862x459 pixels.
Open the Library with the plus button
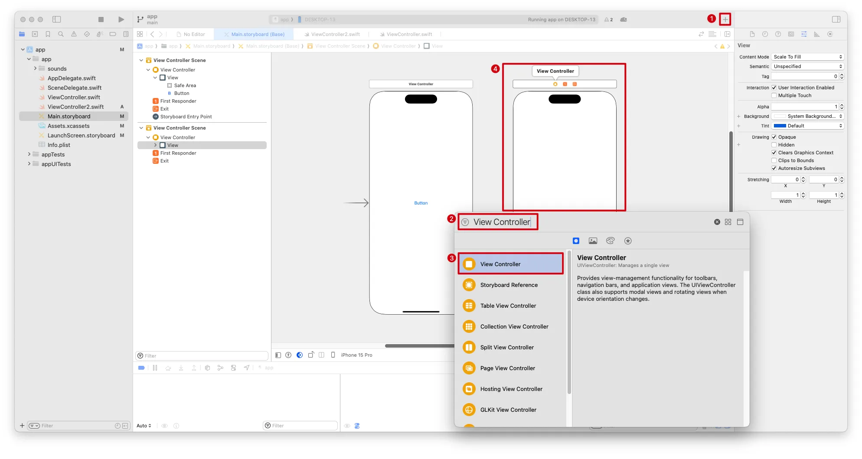[725, 20]
